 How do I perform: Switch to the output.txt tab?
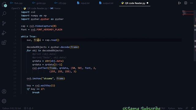(106, 3)
